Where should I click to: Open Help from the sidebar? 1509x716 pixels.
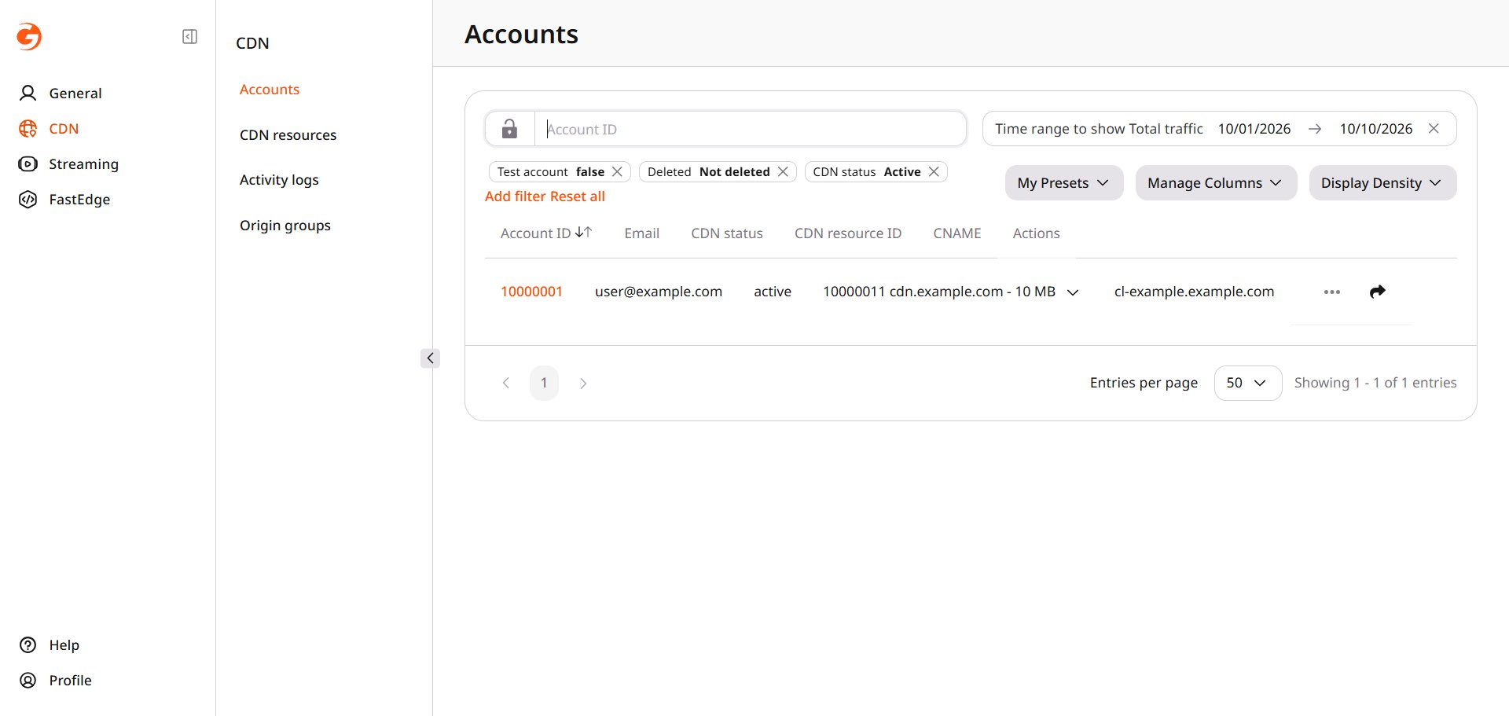coord(49,645)
